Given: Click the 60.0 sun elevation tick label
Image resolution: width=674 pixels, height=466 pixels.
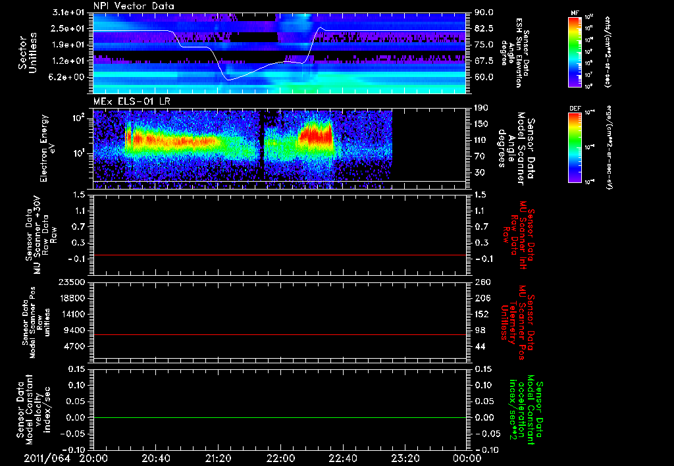Looking at the screenshot, I should (x=484, y=77).
